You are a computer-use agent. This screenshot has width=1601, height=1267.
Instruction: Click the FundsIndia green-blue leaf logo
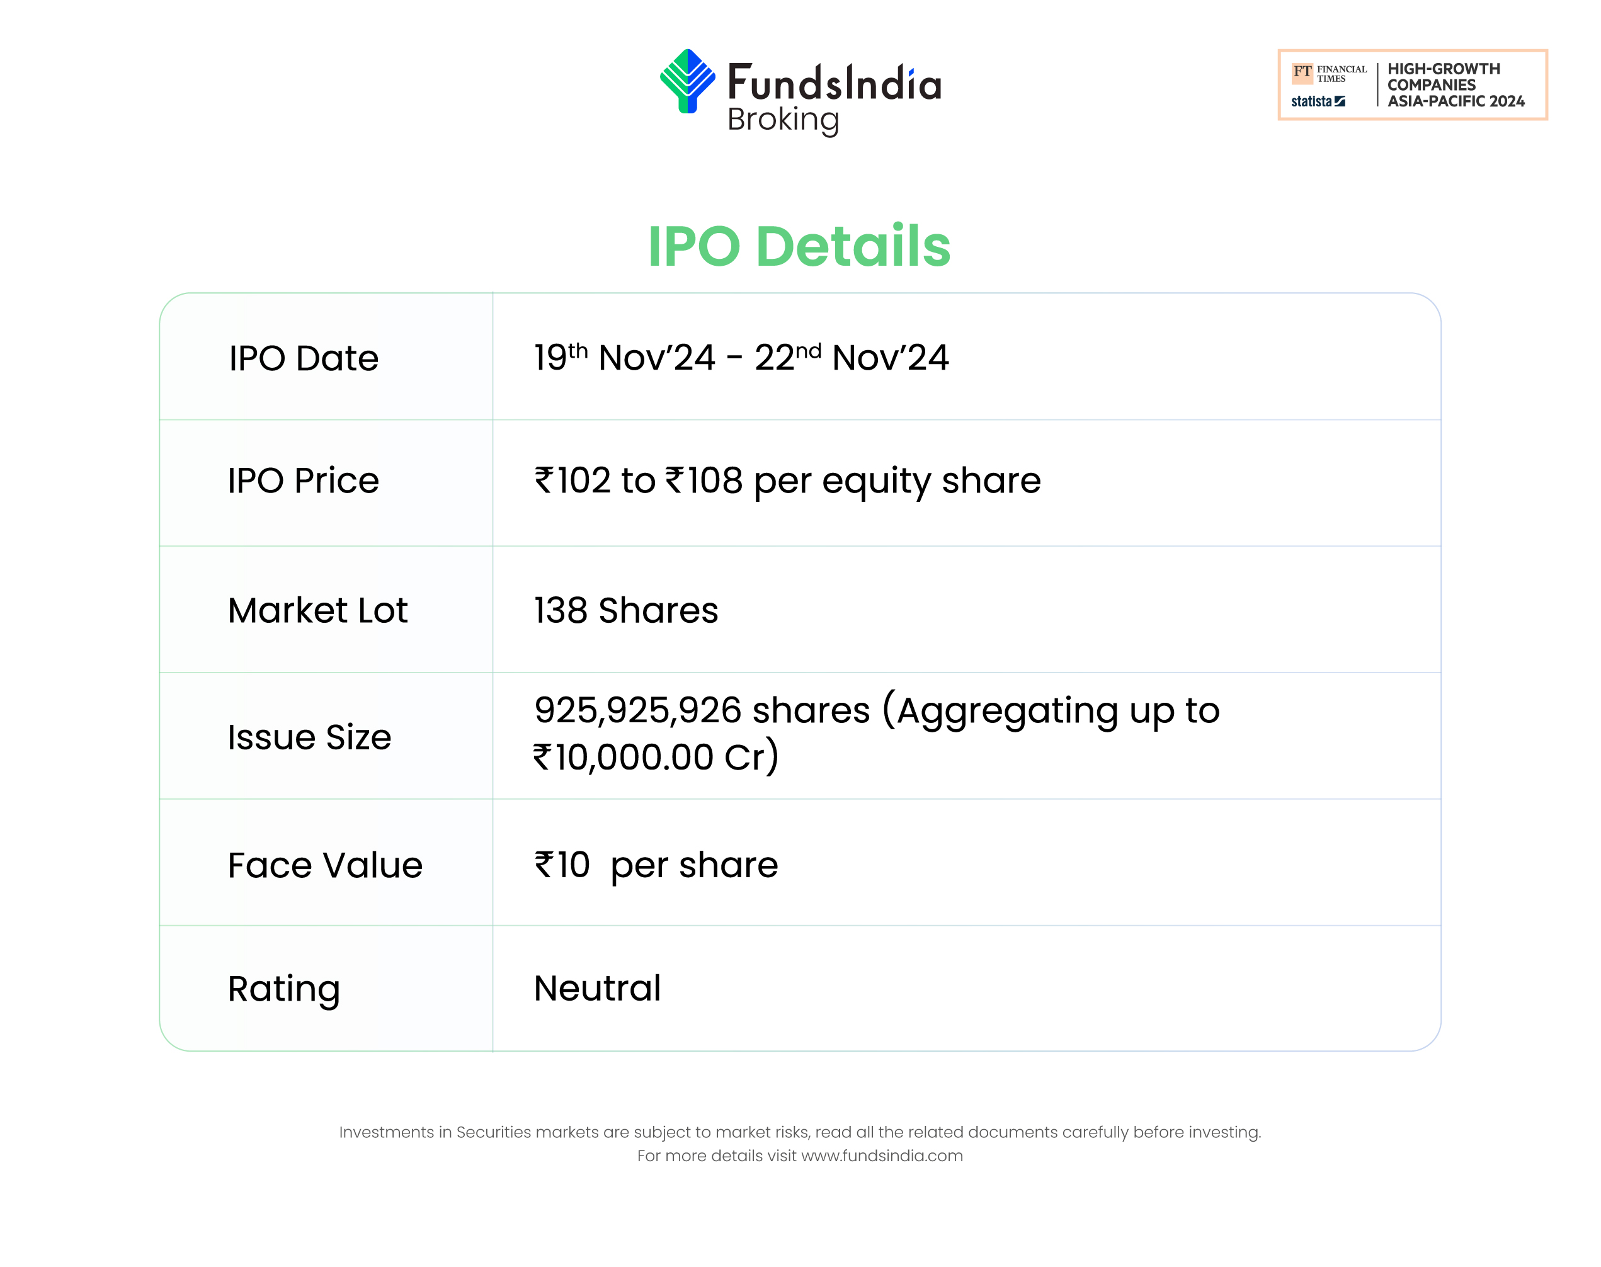[687, 81]
